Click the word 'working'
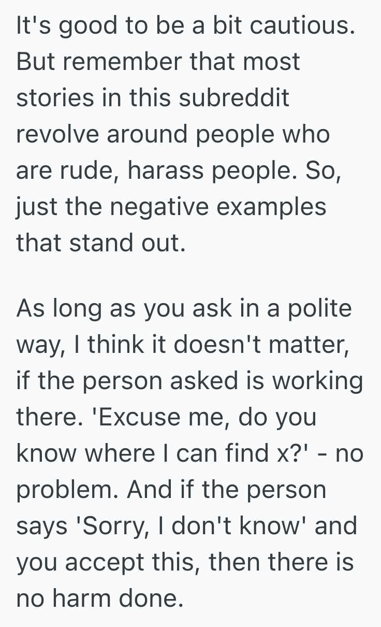This screenshot has height=627, width=381. pos(317,381)
